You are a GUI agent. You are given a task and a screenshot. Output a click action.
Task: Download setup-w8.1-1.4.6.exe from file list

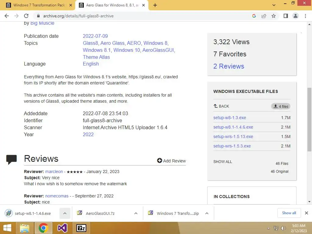233,127
